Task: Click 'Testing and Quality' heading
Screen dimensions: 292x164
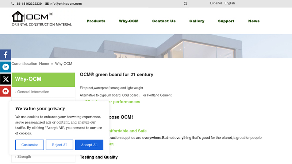Action: pyautogui.click(x=99, y=157)
